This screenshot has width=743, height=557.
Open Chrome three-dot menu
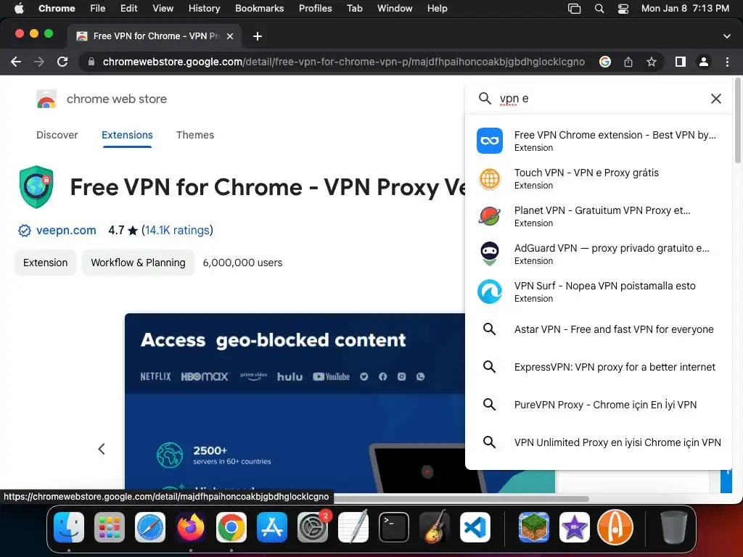point(727,62)
